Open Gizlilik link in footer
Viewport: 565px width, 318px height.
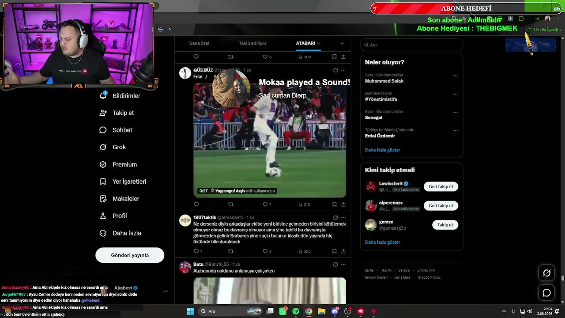(x=386, y=270)
